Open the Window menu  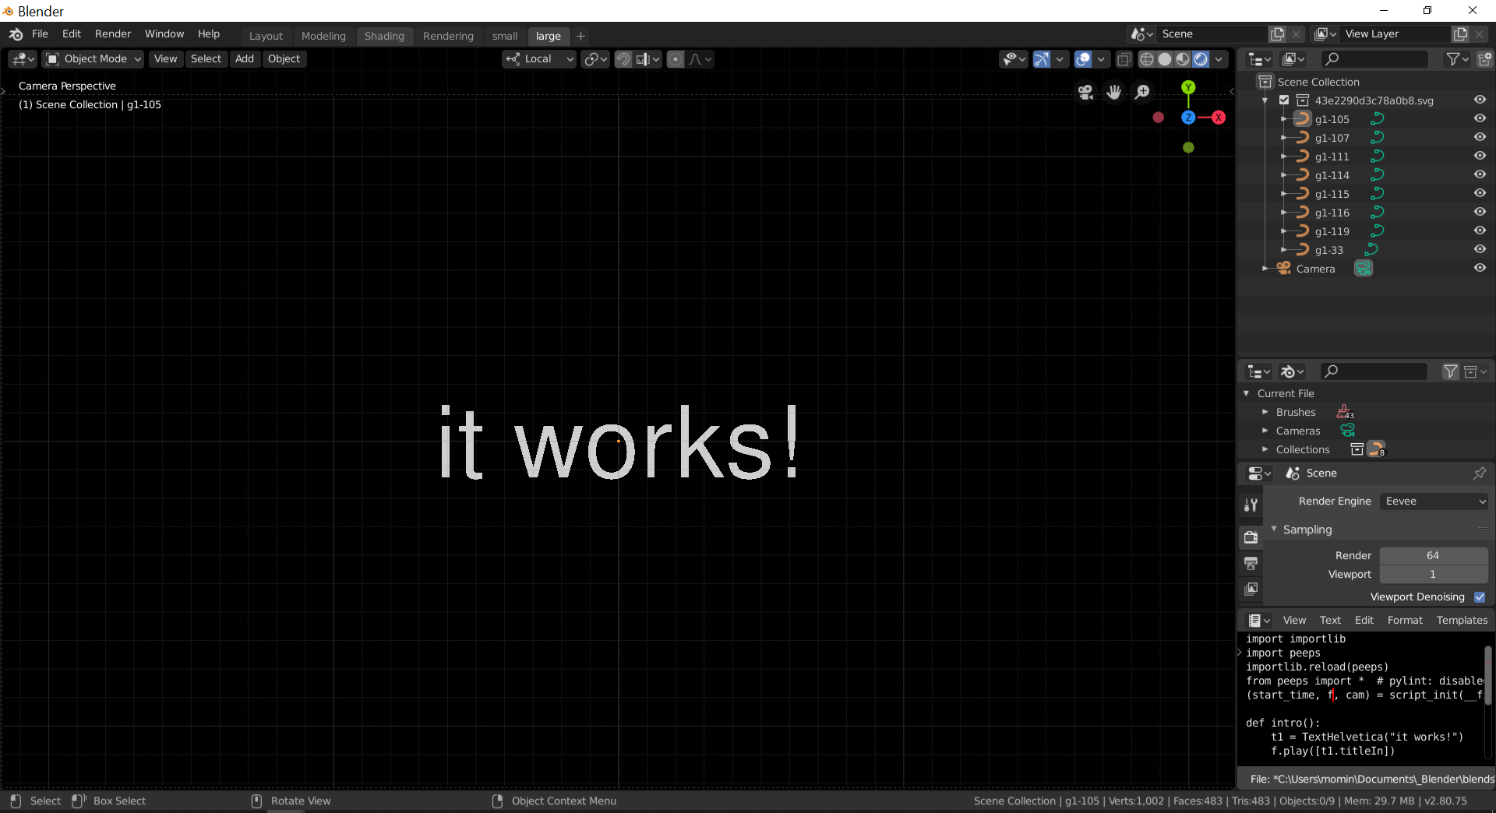point(164,33)
